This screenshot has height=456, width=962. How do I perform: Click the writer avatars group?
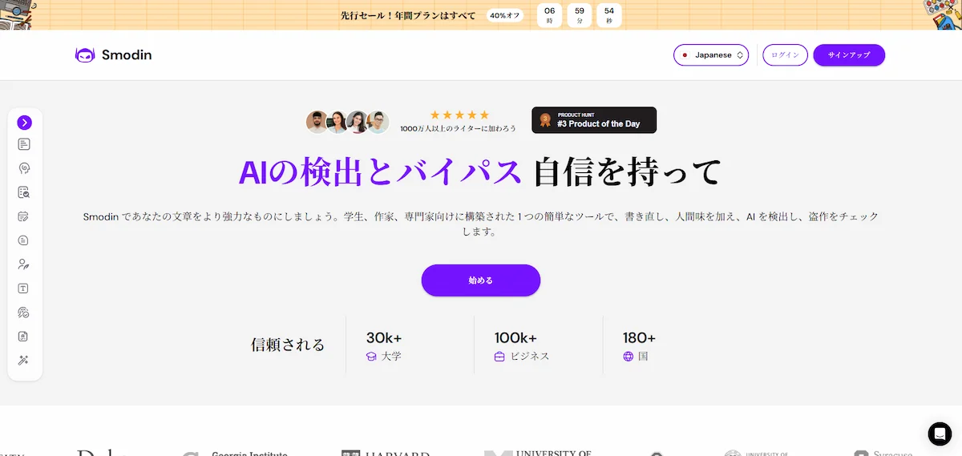[x=347, y=122]
